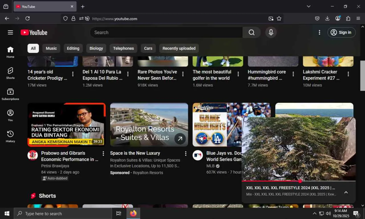
Task: Open the Windows notification center
Action: (x=356, y=214)
